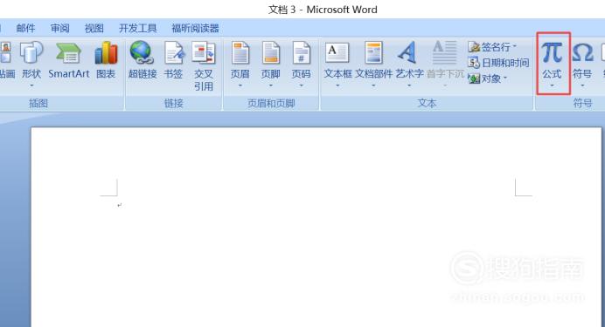The image size is (605, 327).
Task: Switch to the Developer (开发工具) tab
Action: point(138,28)
